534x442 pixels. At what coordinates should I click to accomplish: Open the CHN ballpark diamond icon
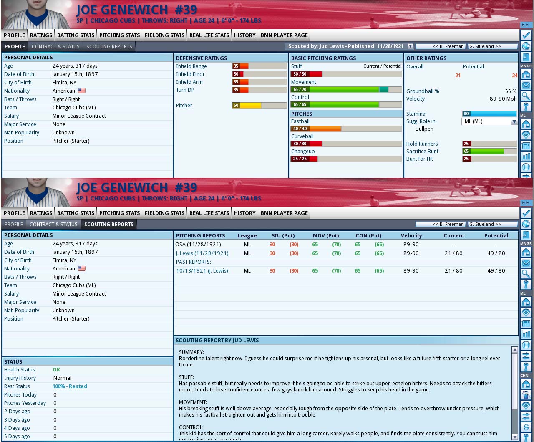pos(526,405)
